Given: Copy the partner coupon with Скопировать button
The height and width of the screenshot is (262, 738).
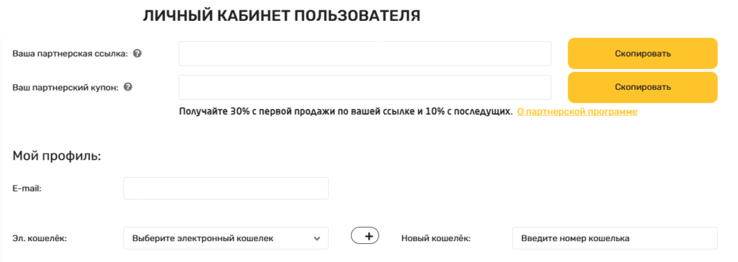Looking at the screenshot, I should click(642, 87).
